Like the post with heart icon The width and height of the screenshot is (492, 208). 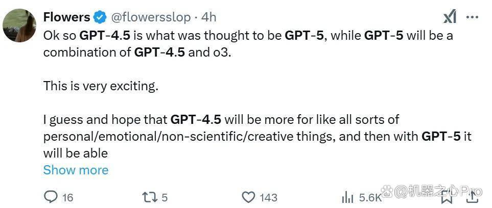pos(248,197)
